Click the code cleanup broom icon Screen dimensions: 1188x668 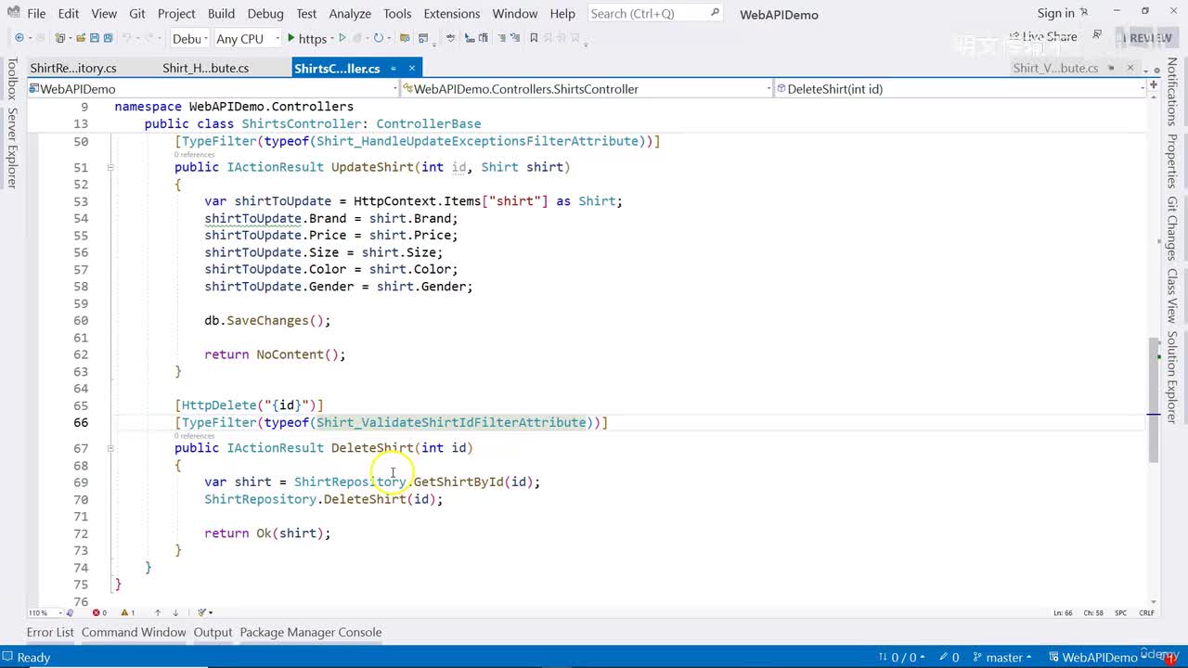tap(202, 612)
